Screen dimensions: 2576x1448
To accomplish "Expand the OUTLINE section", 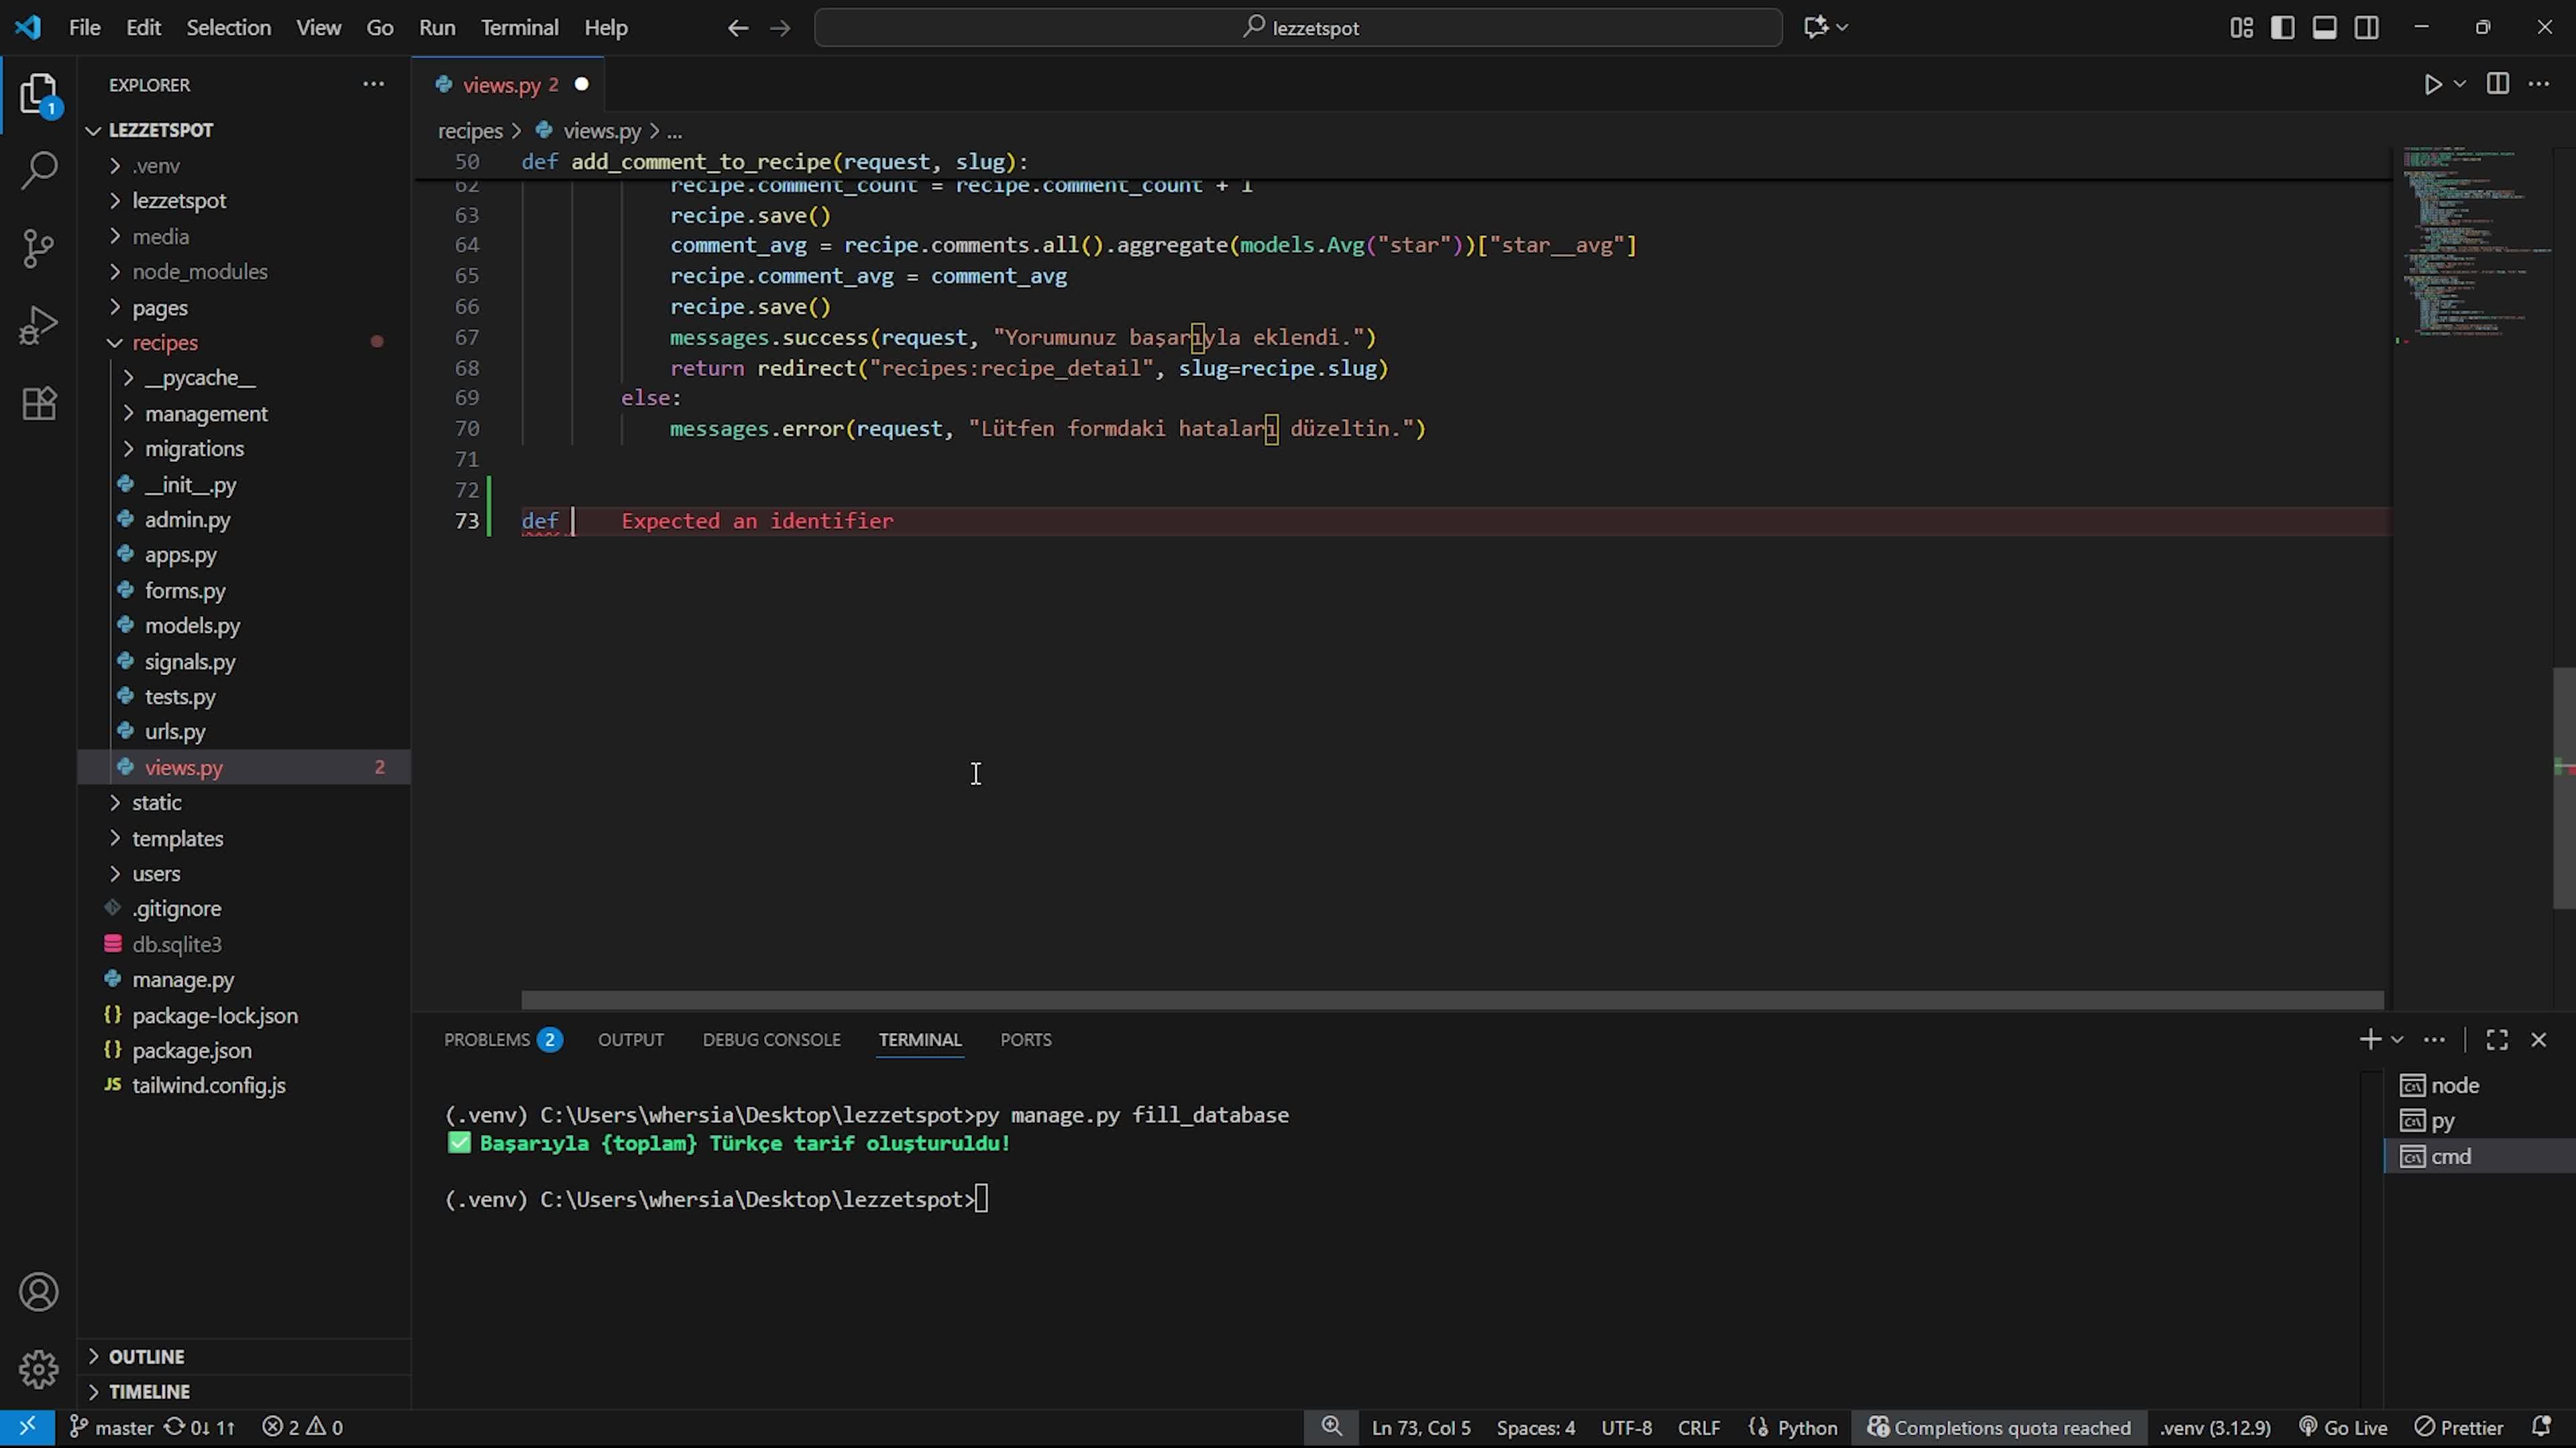I will pos(146,1356).
